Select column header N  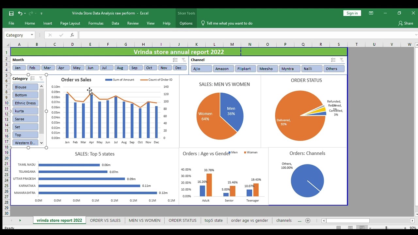coord(250,44)
